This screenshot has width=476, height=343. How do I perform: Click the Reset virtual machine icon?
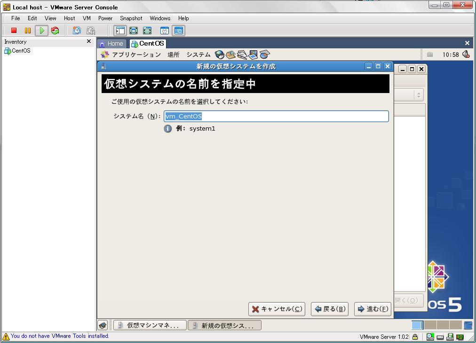coord(55,31)
